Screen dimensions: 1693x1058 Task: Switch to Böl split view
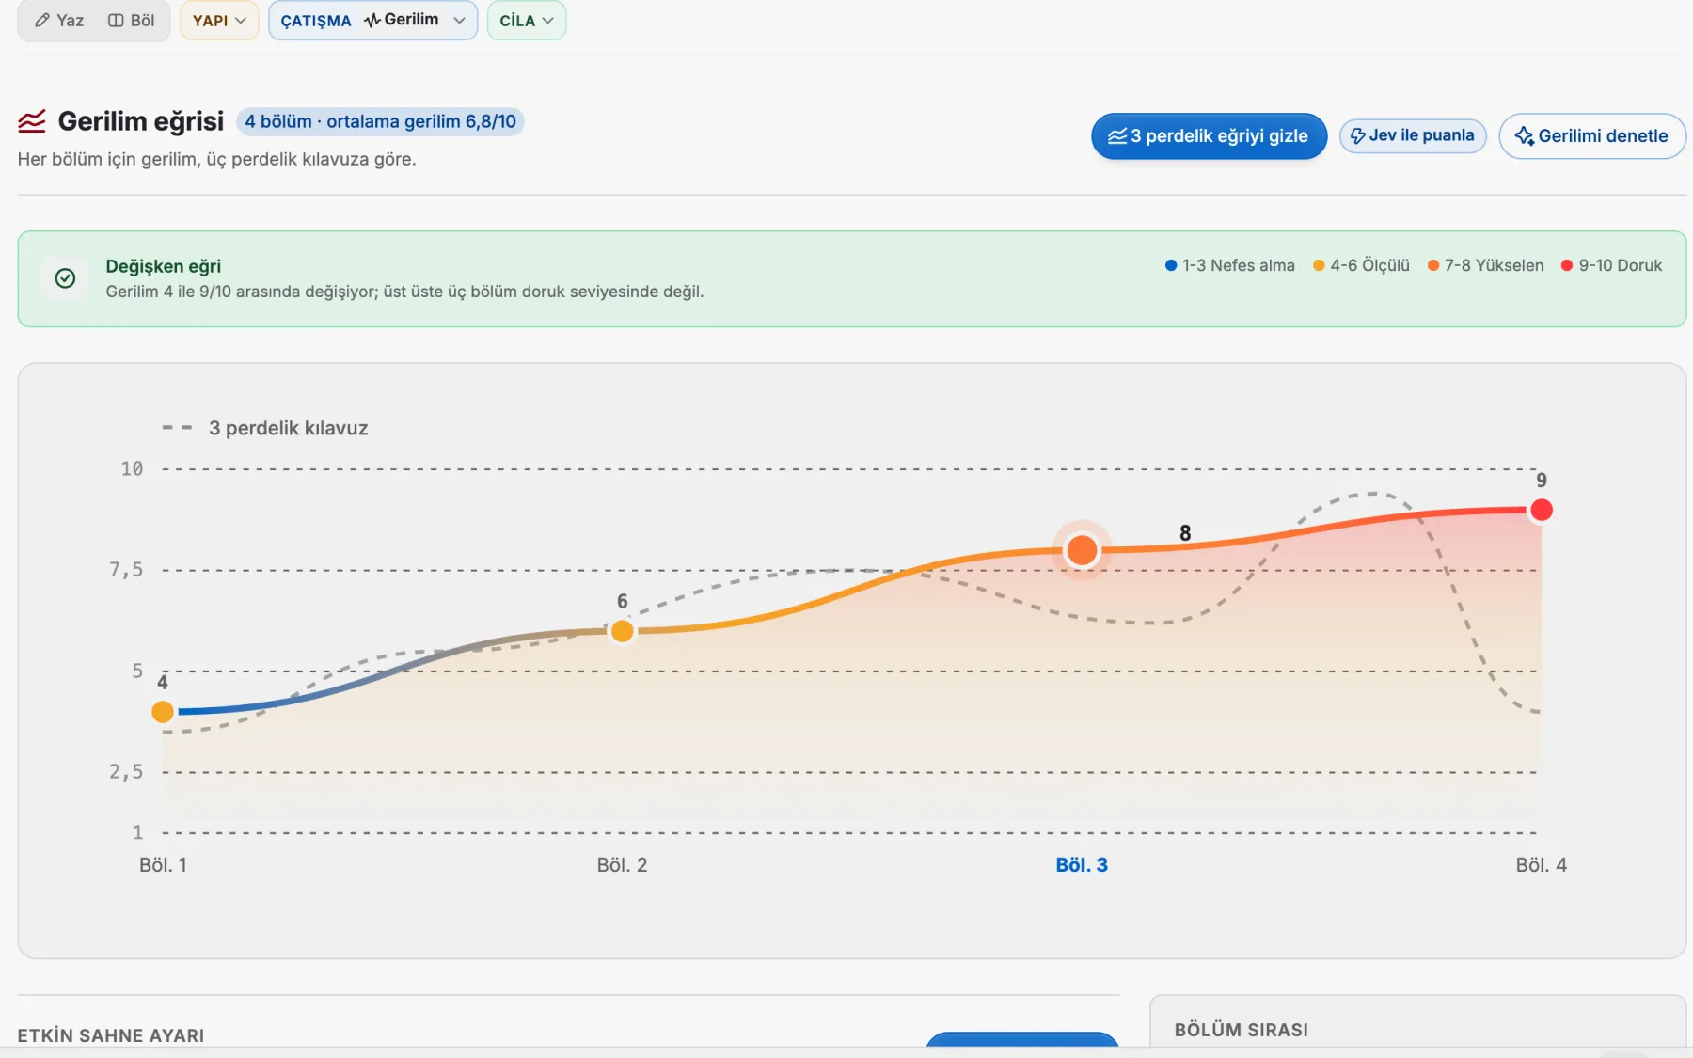(x=131, y=20)
